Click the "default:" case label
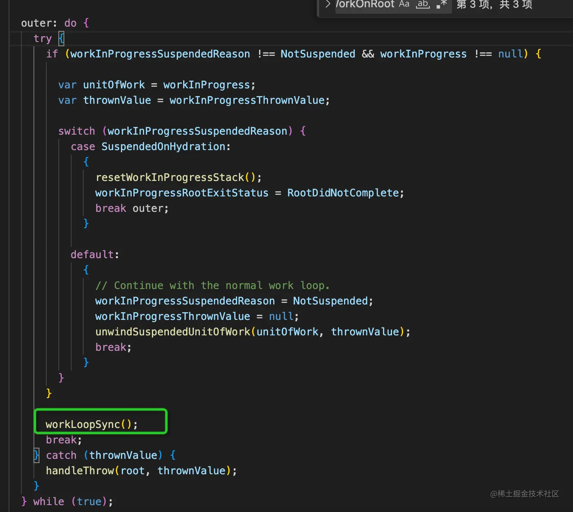The height and width of the screenshot is (512, 573). click(x=95, y=255)
